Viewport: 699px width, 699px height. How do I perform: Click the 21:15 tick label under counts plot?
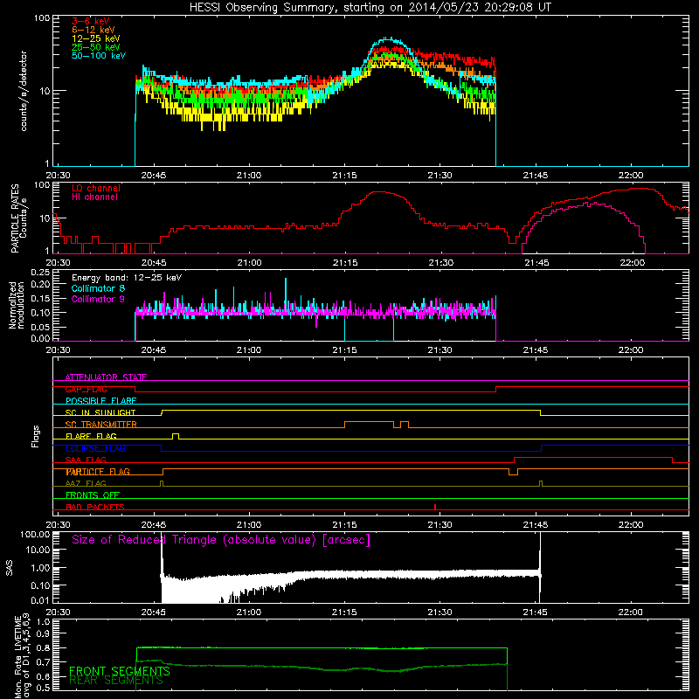pyautogui.click(x=344, y=176)
